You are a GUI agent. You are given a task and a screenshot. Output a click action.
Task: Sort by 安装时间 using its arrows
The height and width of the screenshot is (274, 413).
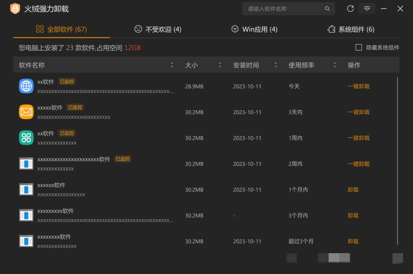click(x=275, y=65)
